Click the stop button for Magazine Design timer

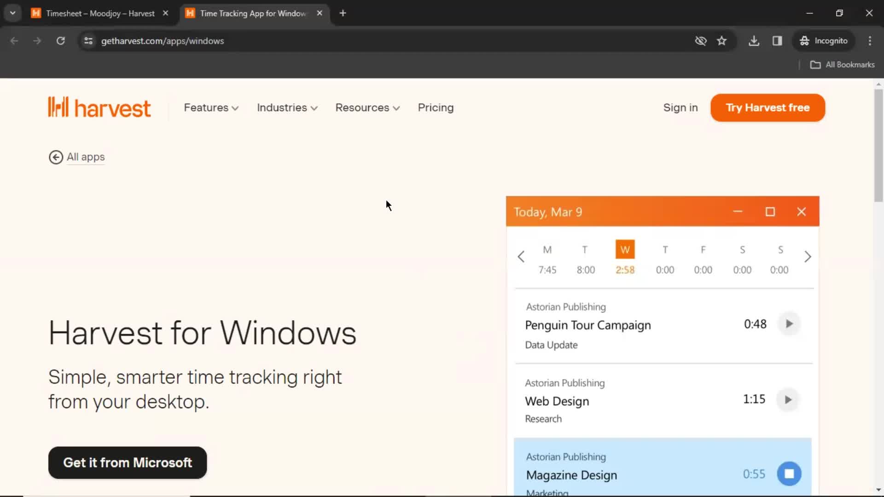click(789, 474)
